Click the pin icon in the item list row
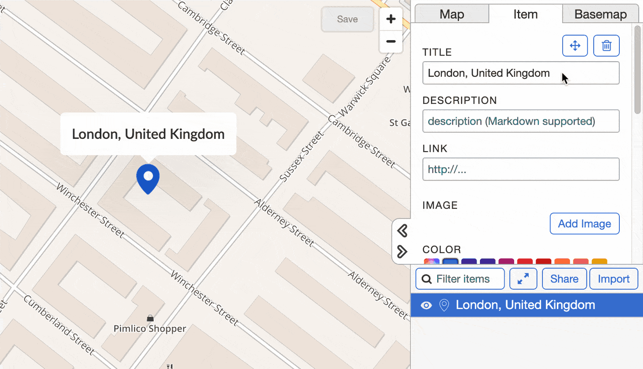This screenshot has width=643, height=369. click(x=444, y=305)
